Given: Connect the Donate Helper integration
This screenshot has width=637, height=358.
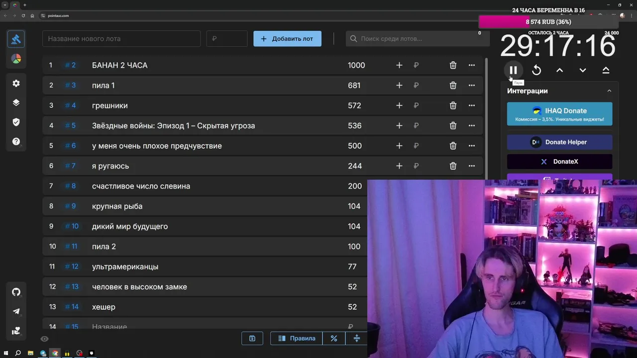Looking at the screenshot, I should click(x=560, y=142).
